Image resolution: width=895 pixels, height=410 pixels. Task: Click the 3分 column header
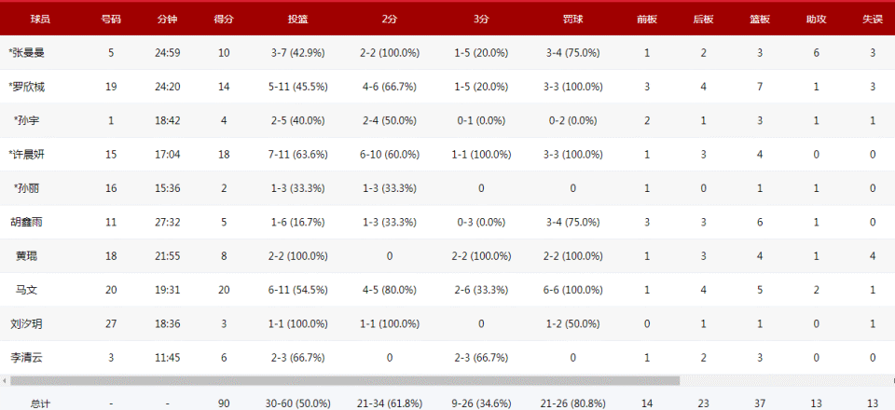[481, 19]
